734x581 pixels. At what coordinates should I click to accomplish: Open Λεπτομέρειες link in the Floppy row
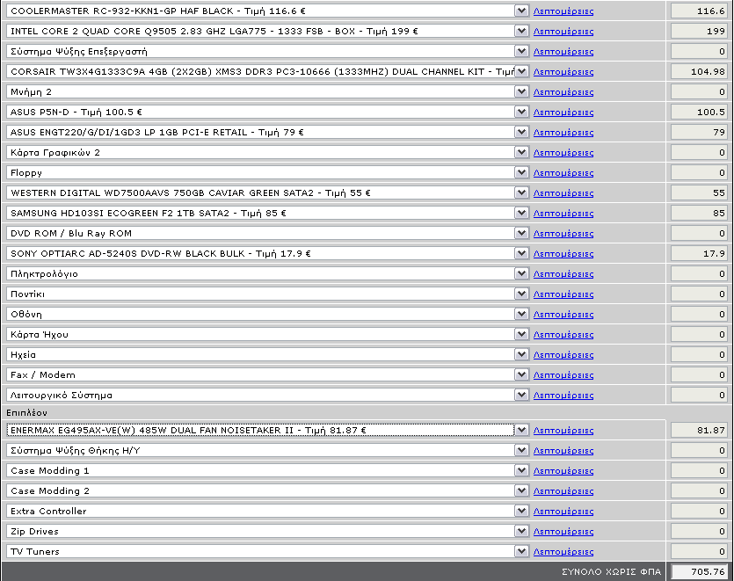click(563, 173)
